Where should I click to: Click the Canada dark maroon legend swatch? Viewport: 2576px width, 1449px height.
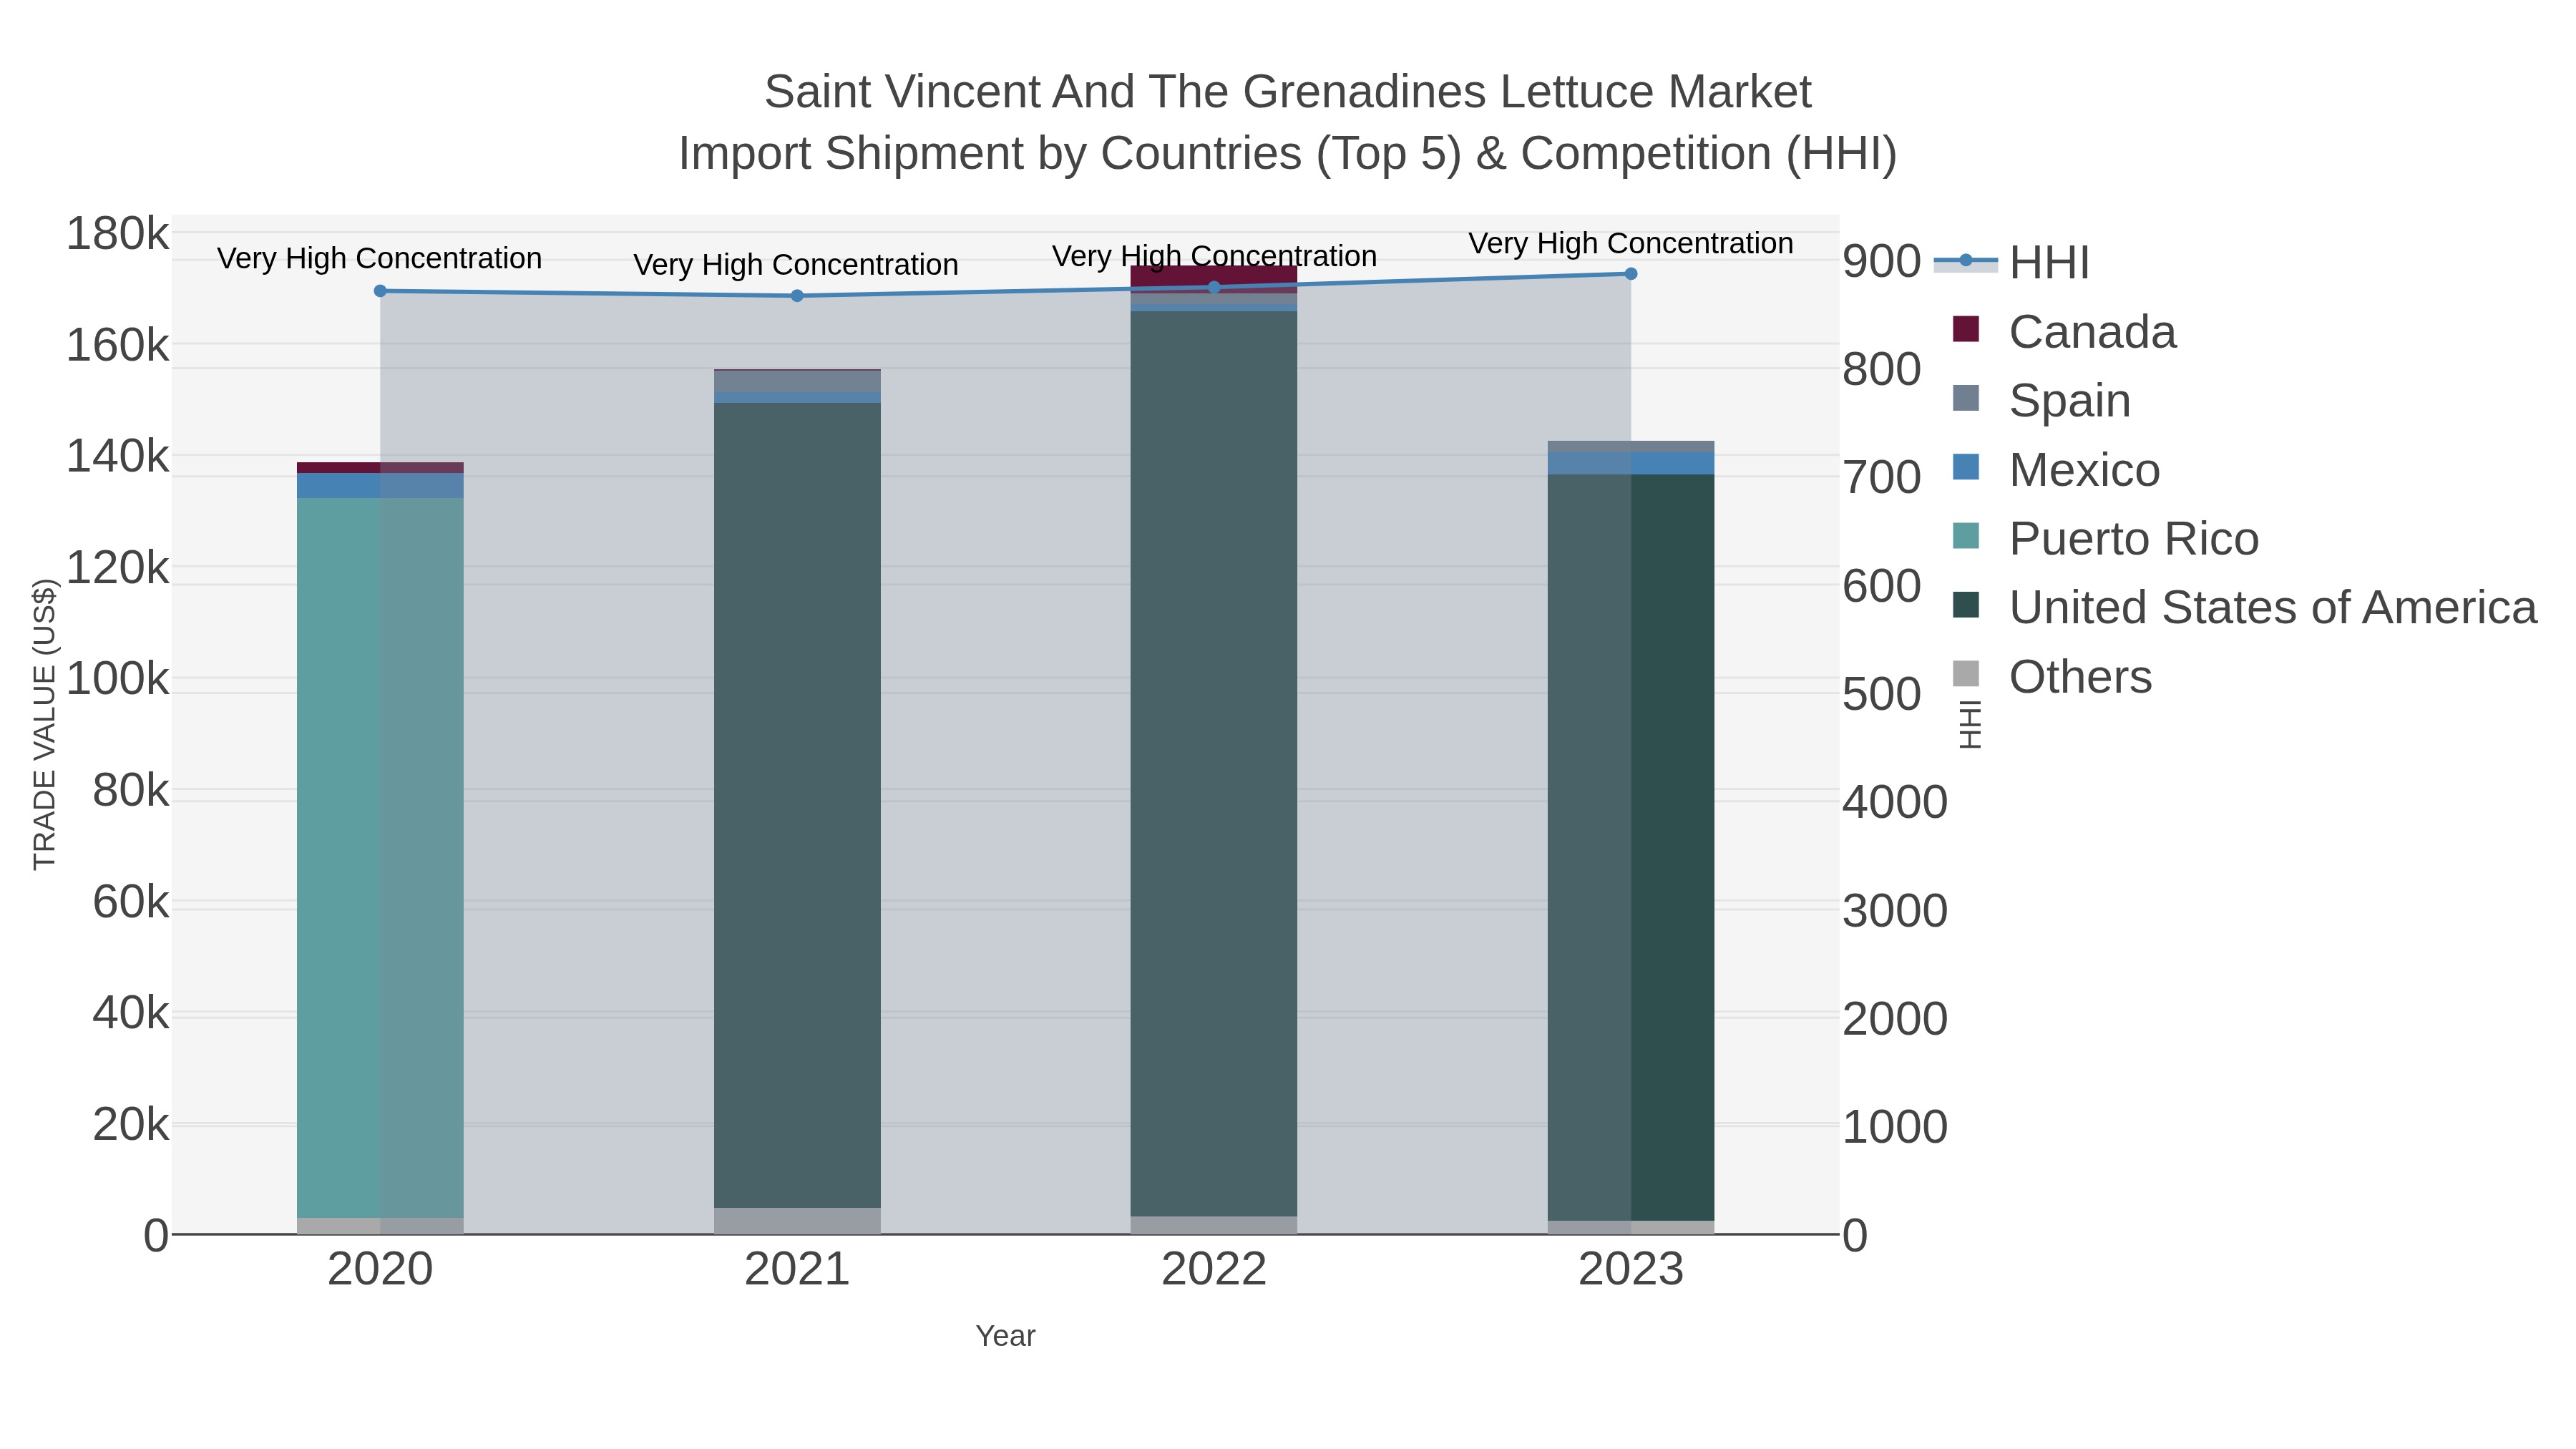[x=1966, y=330]
